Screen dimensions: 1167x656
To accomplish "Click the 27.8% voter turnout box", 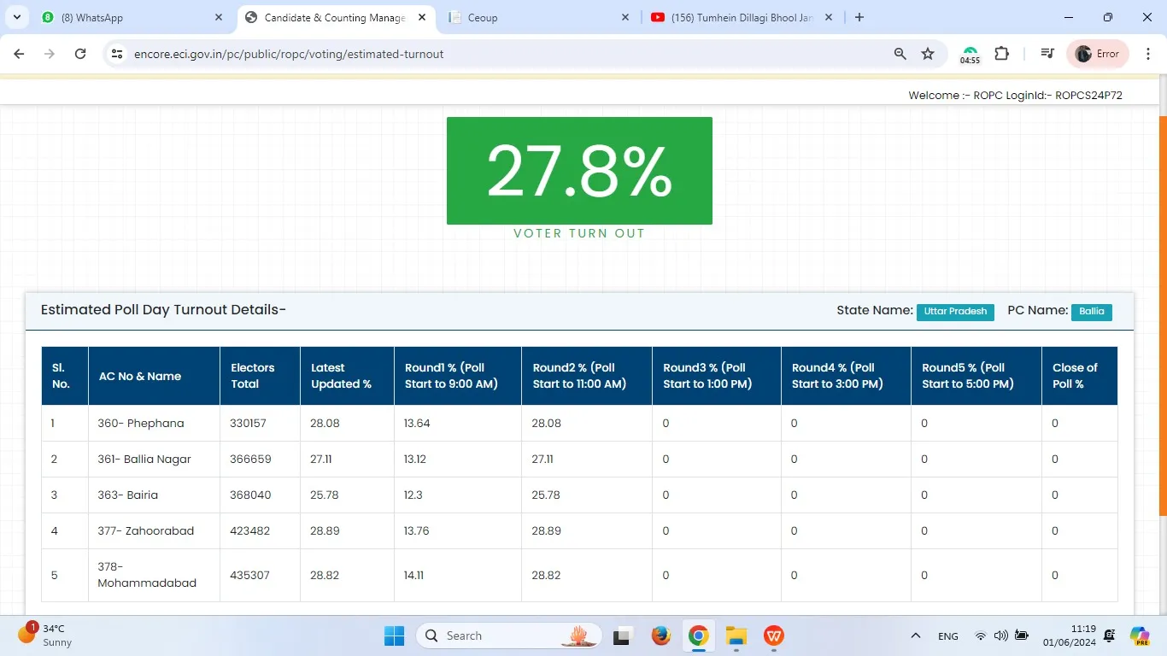I will [579, 171].
